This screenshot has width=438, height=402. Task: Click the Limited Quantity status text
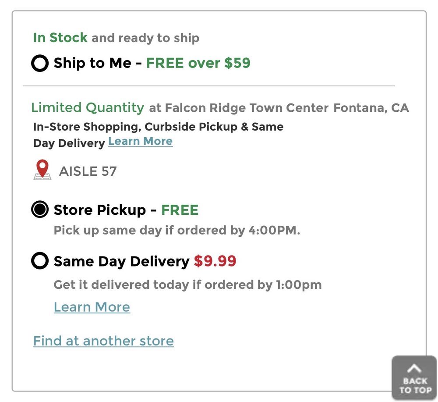point(87,107)
